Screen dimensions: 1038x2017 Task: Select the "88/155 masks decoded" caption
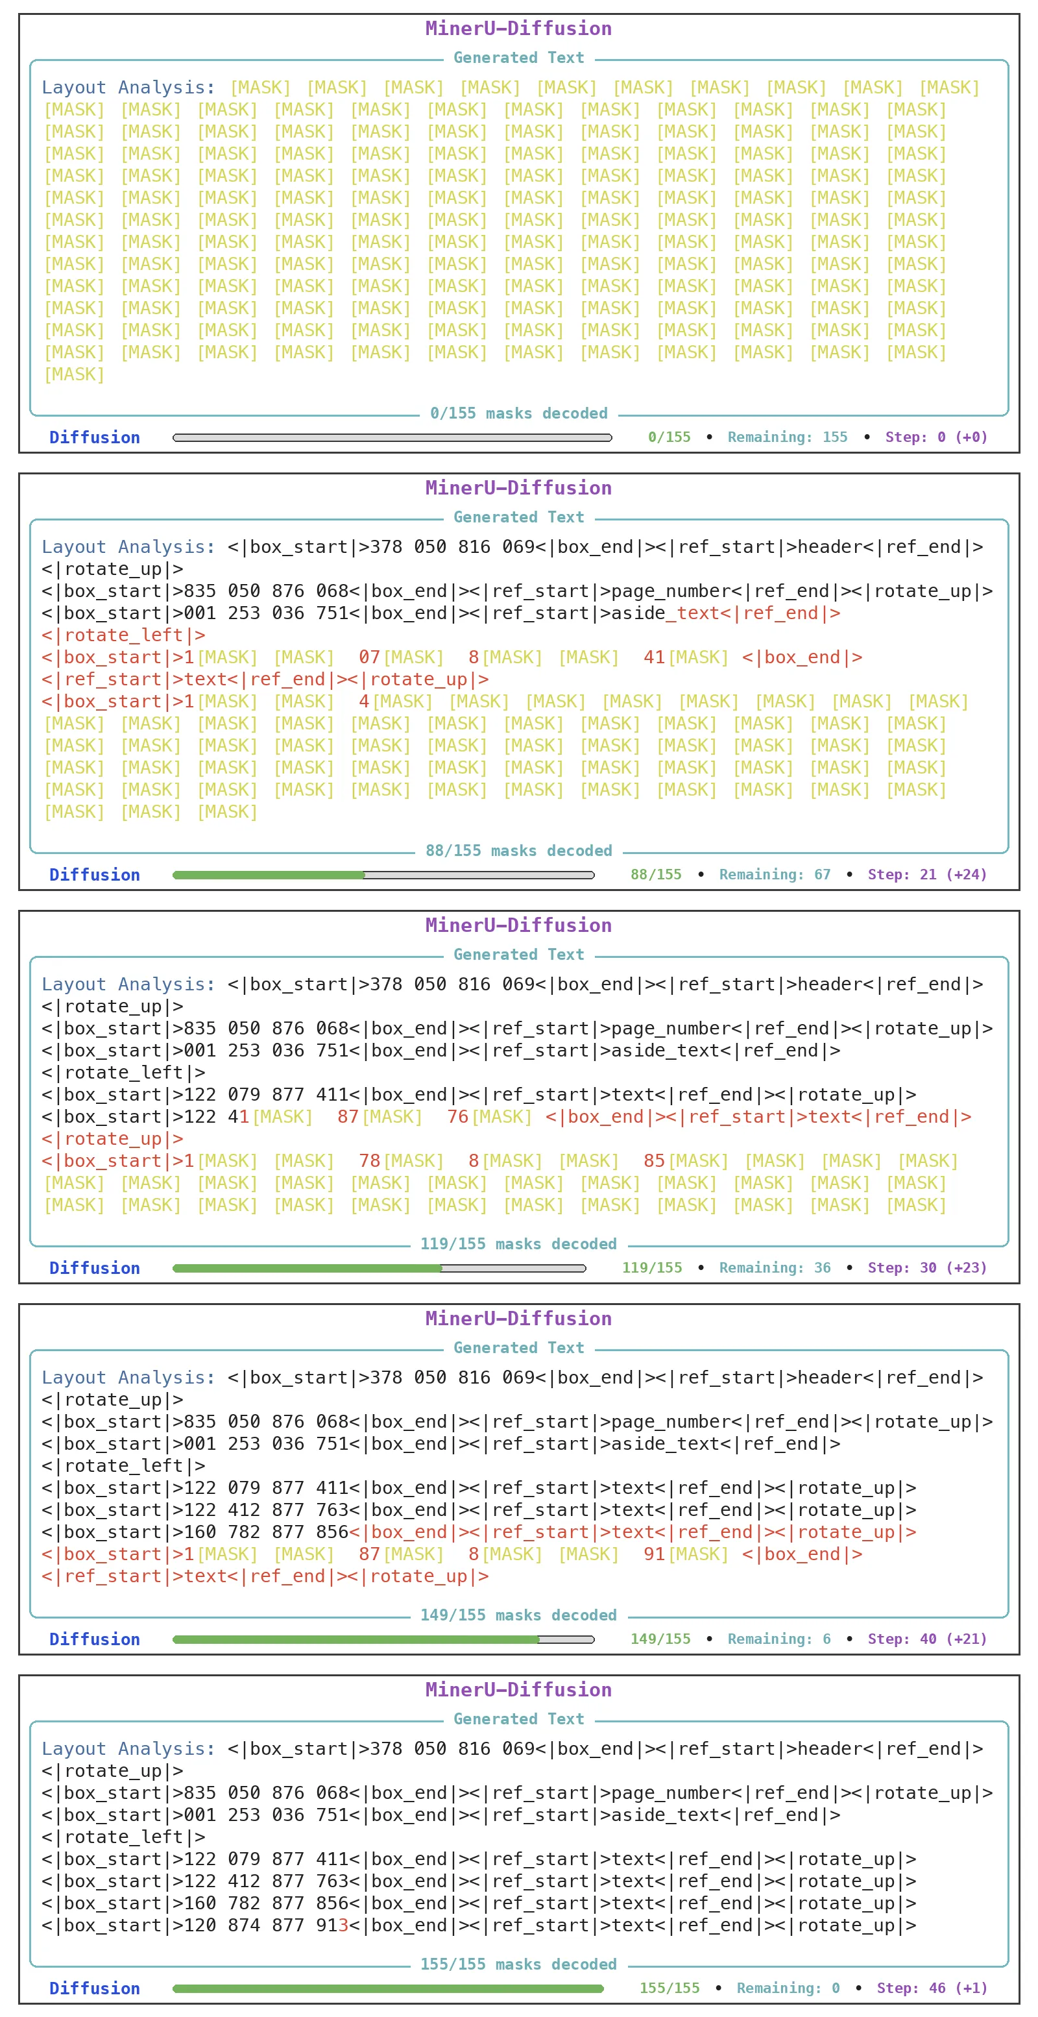tap(519, 850)
